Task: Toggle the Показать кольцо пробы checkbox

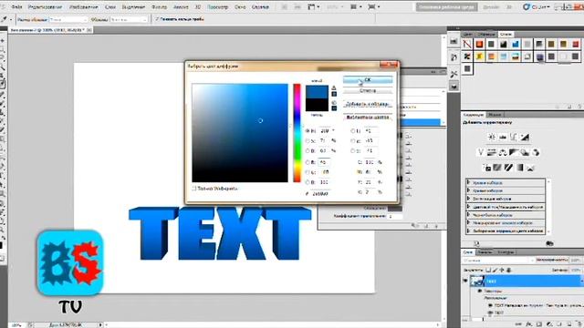Action: 157,19
